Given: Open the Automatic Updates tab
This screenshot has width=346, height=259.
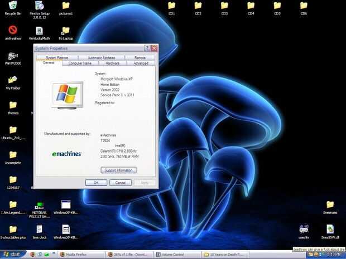Looking at the screenshot, I should (101, 58).
